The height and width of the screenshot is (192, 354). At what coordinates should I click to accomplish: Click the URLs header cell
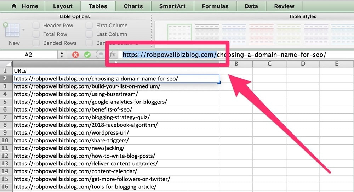click(116, 71)
